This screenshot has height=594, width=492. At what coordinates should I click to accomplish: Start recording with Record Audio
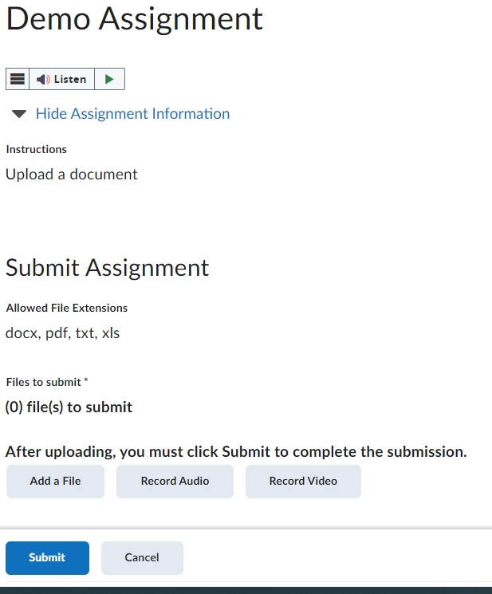pyautogui.click(x=175, y=482)
